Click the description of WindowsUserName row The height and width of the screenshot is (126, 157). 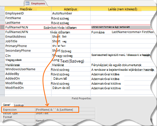tap(123, 70)
